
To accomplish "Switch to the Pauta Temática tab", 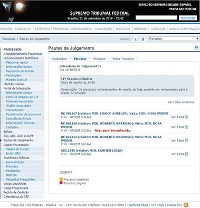I will point(123,59).
